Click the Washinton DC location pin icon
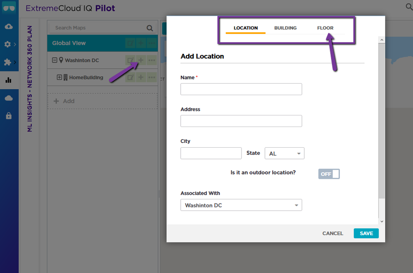 [x=61, y=60]
